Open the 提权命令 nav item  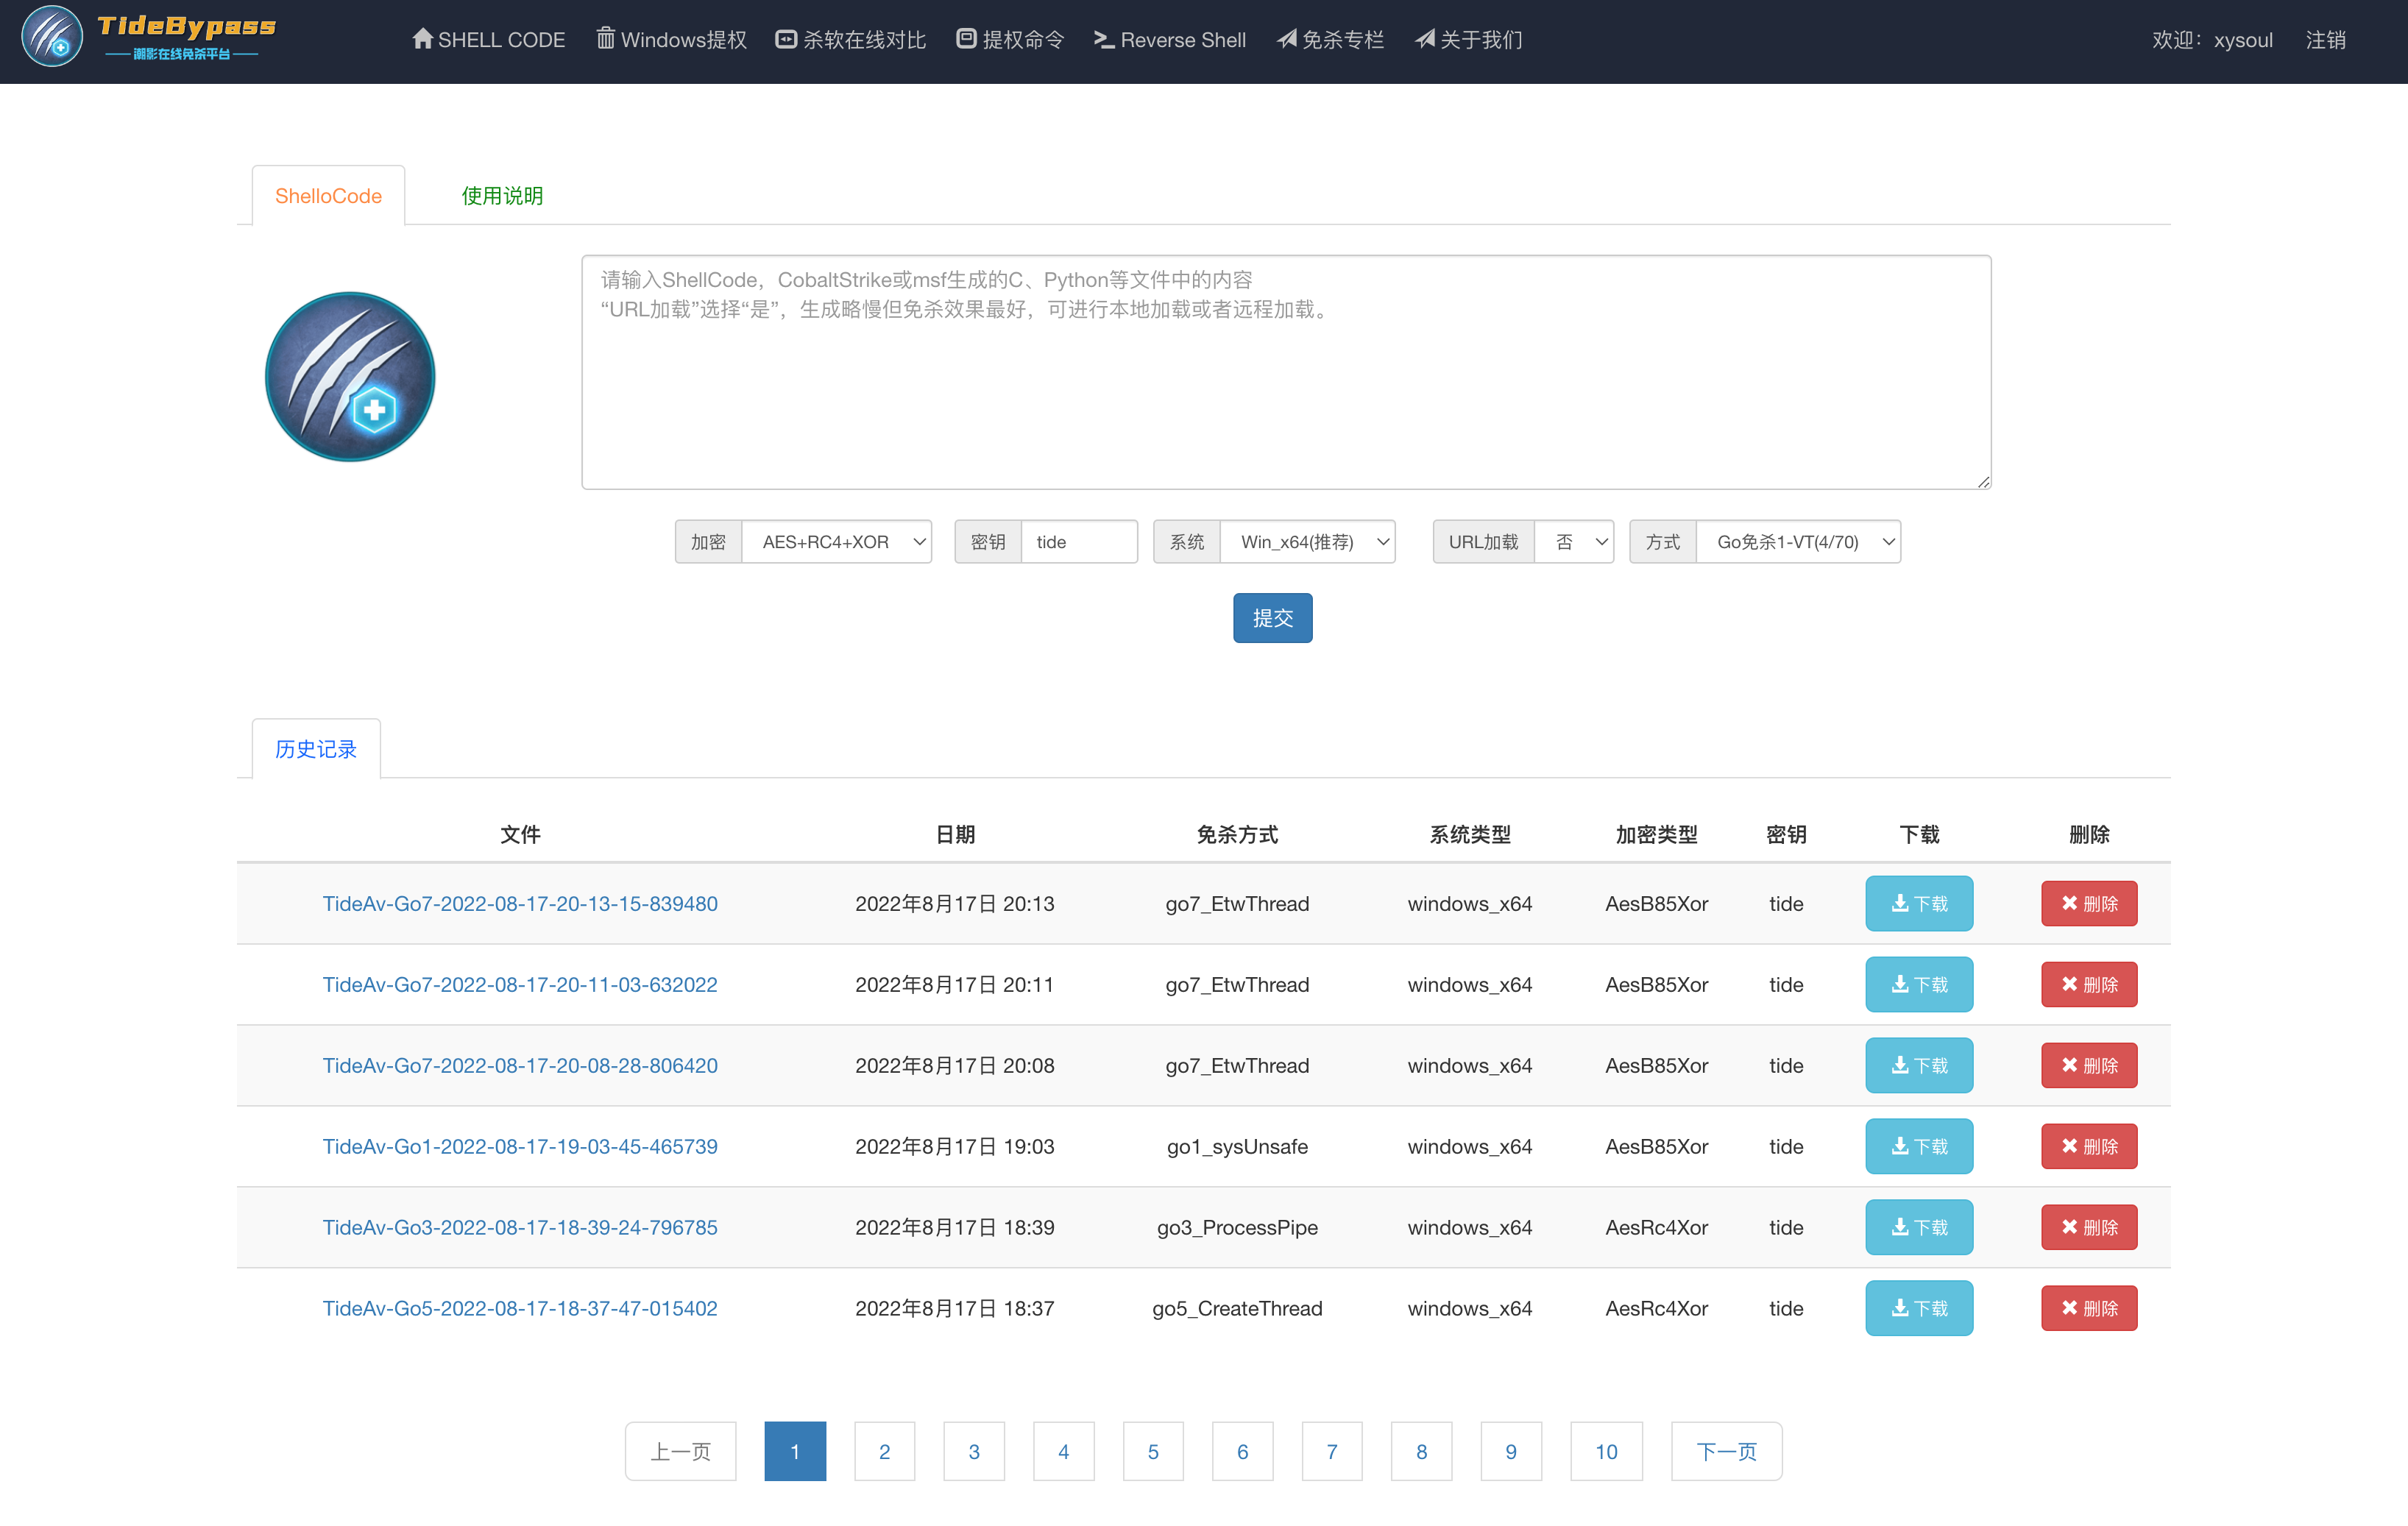[x=1010, y=40]
